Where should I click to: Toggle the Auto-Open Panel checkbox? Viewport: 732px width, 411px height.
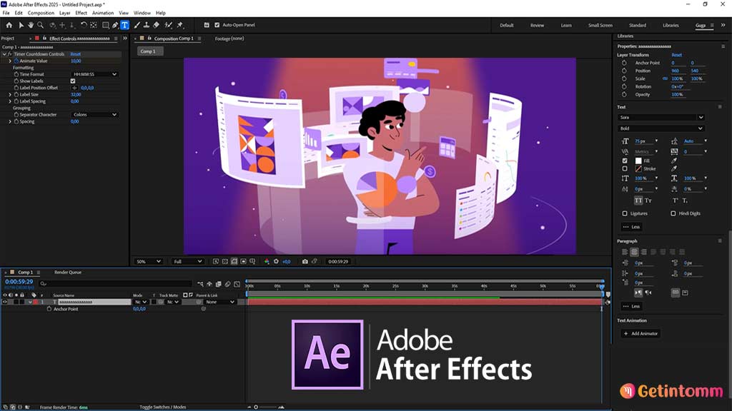pyautogui.click(x=217, y=25)
